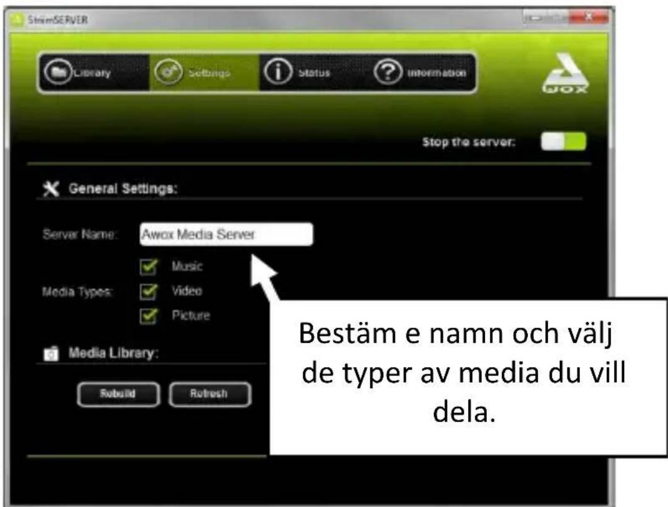Uncheck the Video media type checkbox
This screenshot has width=668, height=507.
point(148,291)
